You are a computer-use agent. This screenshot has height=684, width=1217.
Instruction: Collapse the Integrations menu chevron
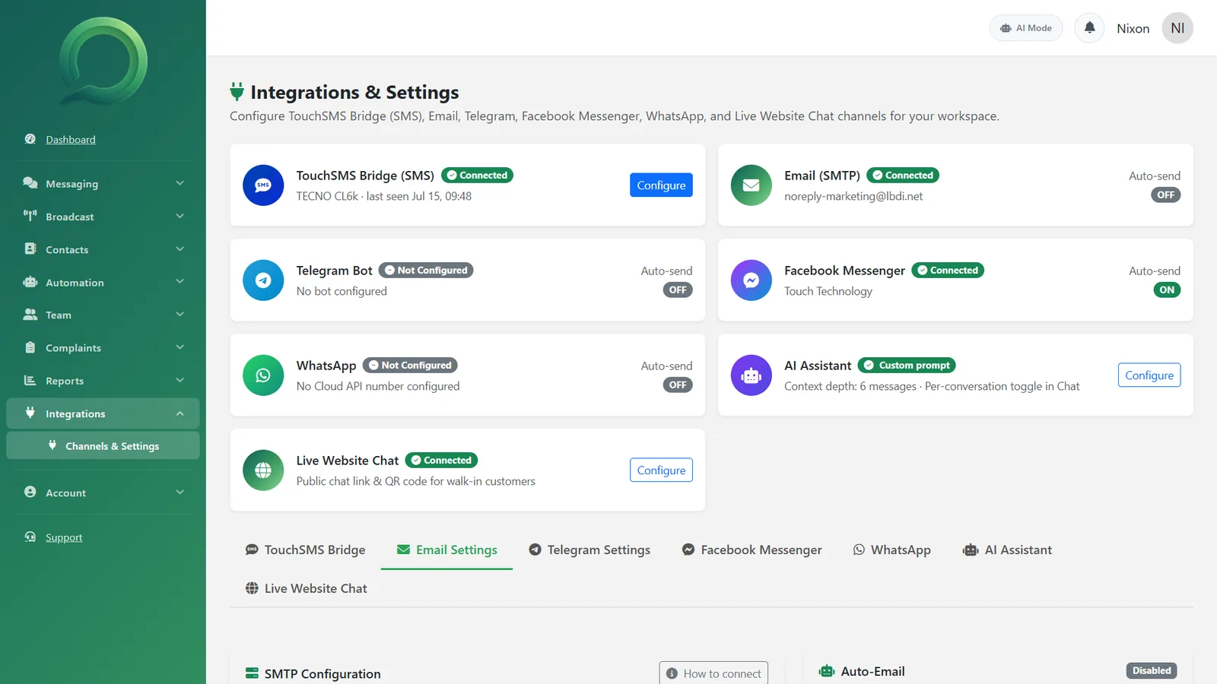[x=180, y=413]
